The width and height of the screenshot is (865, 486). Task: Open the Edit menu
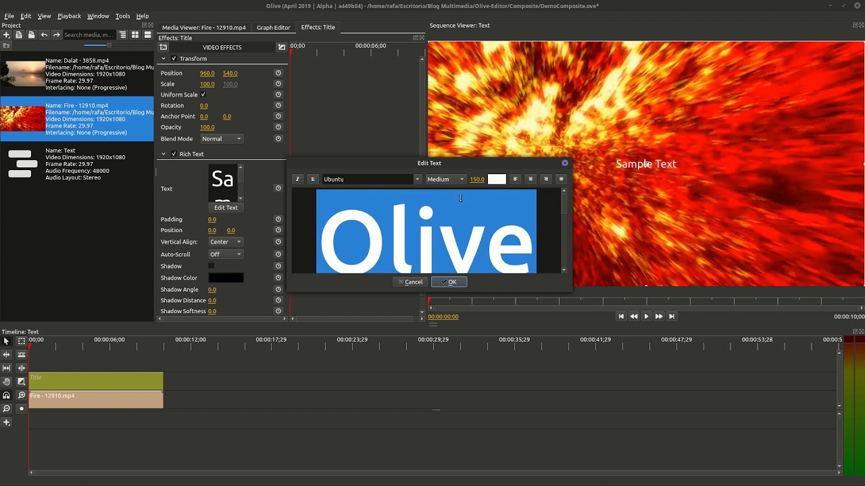point(26,16)
